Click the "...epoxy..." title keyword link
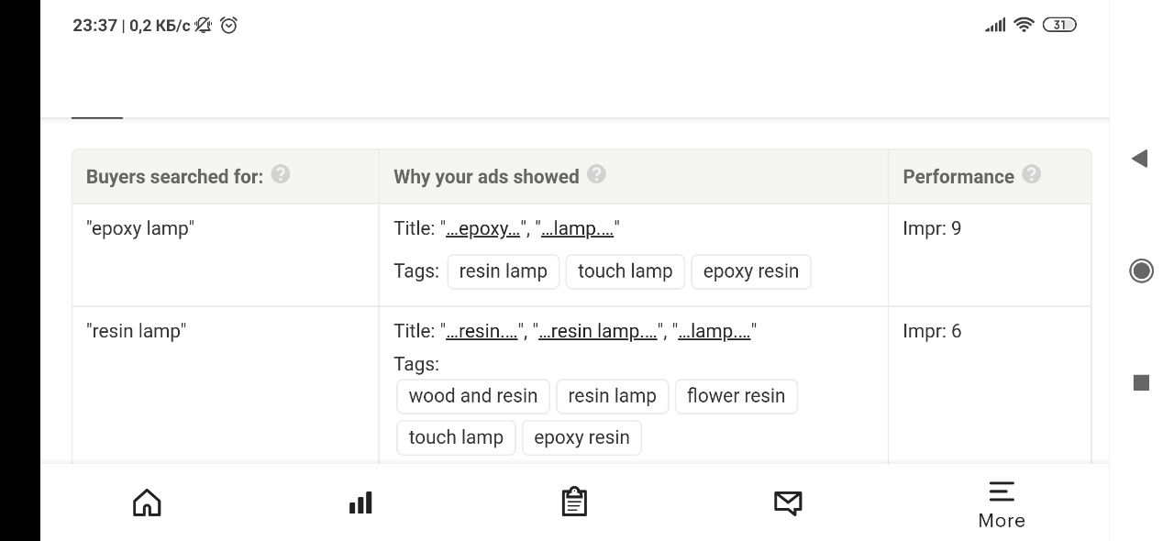The height and width of the screenshot is (541, 1174). (x=482, y=229)
